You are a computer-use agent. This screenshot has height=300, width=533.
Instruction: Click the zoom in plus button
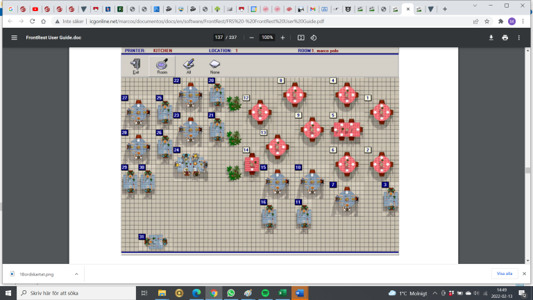[x=282, y=37]
